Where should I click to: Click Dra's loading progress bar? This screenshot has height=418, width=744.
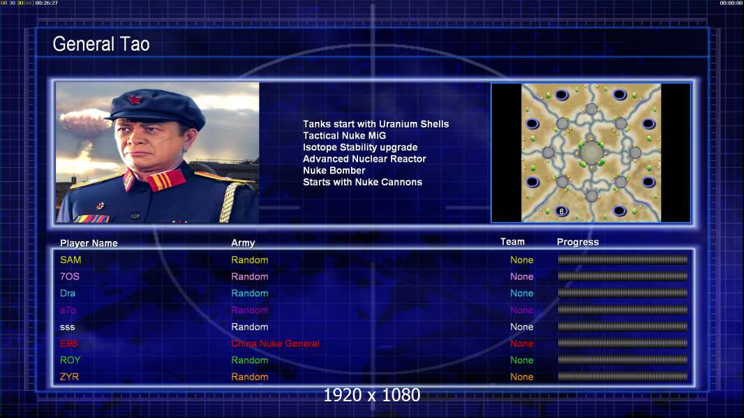(623, 293)
